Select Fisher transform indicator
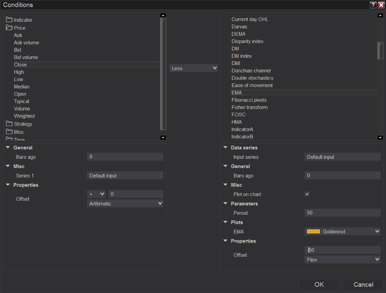386x293 pixels. [x=249, y=108]
